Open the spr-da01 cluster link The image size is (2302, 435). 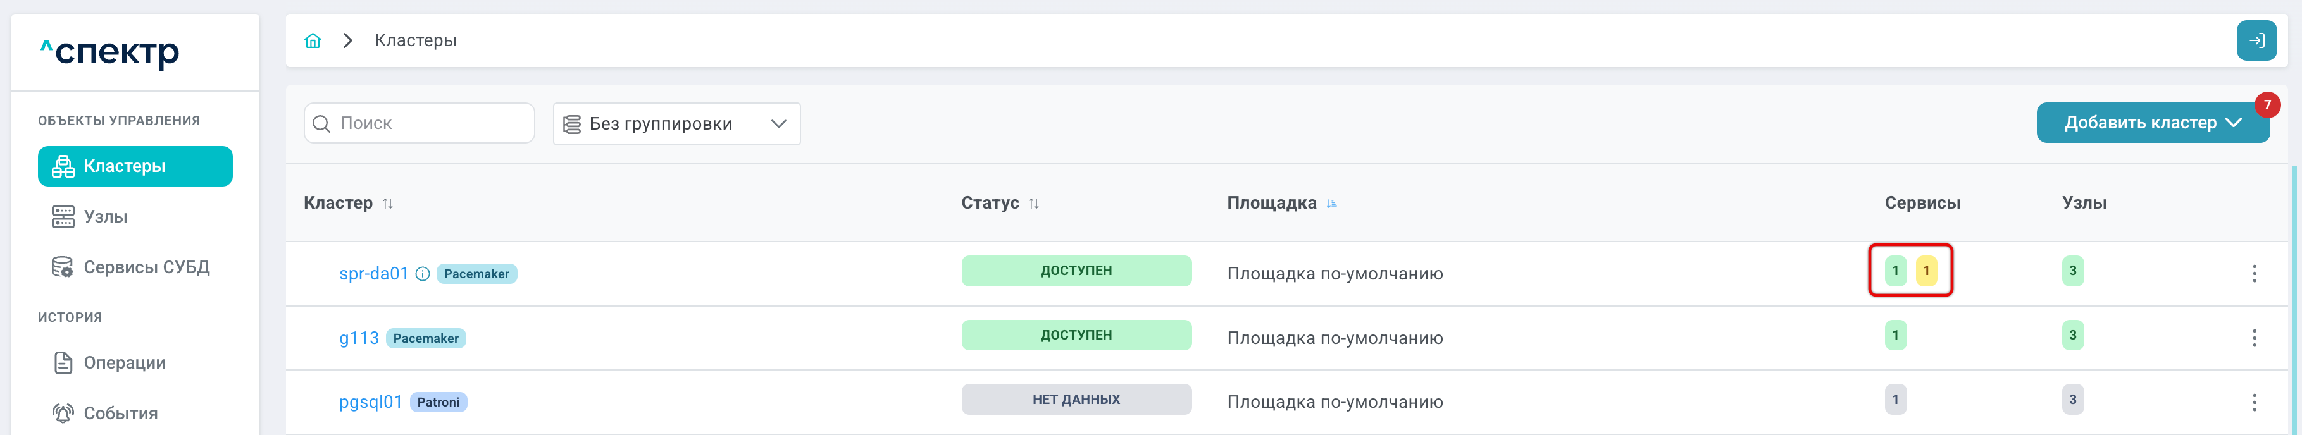click(x=373, y=274)
